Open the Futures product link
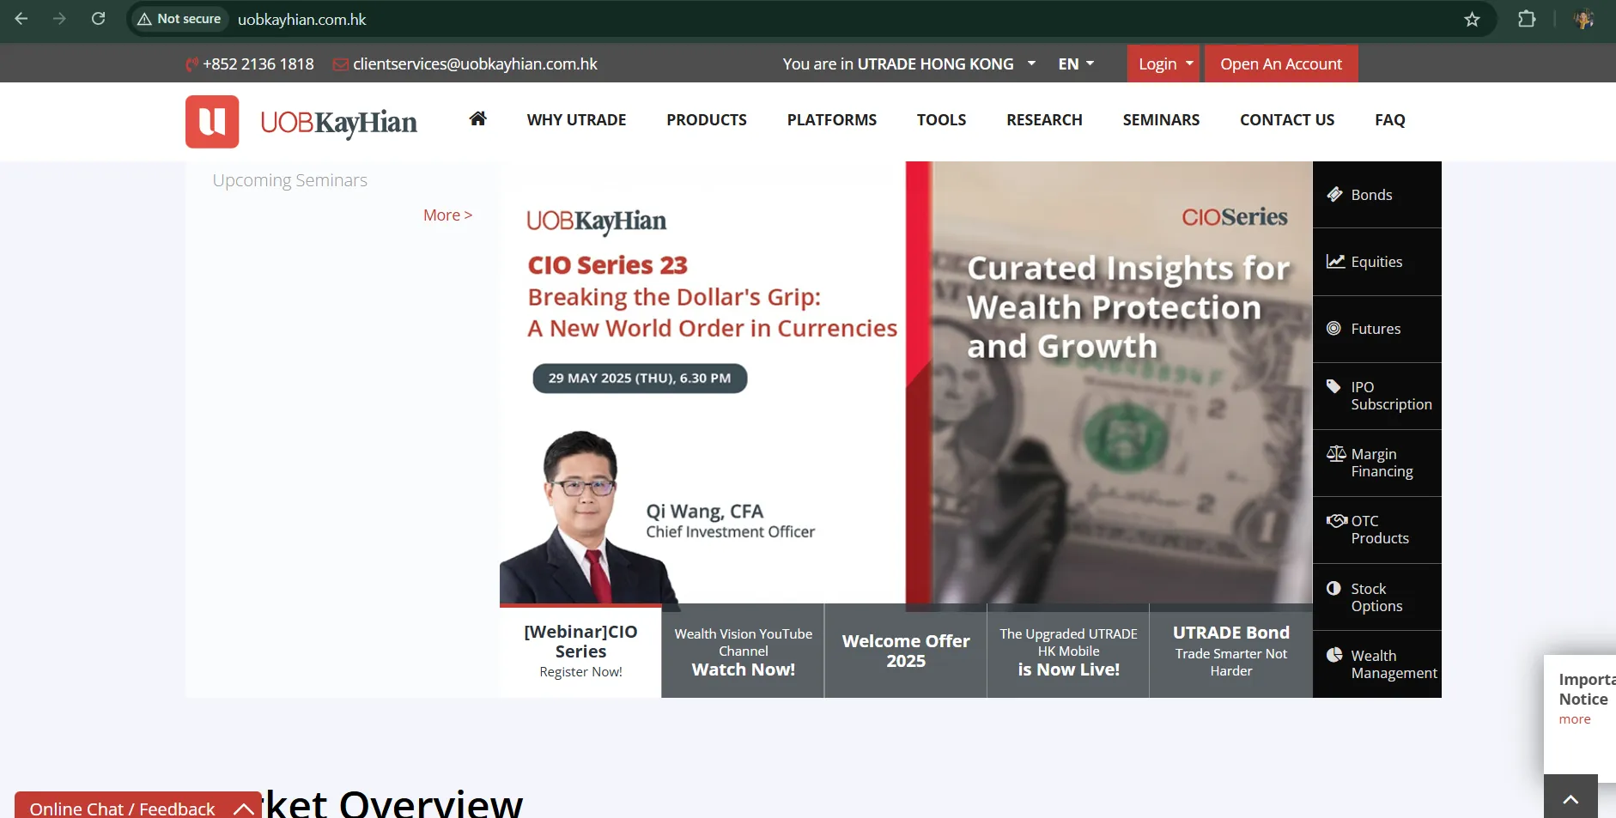The width and height of the screenshot is (1616, 818). coord(1377,329)
